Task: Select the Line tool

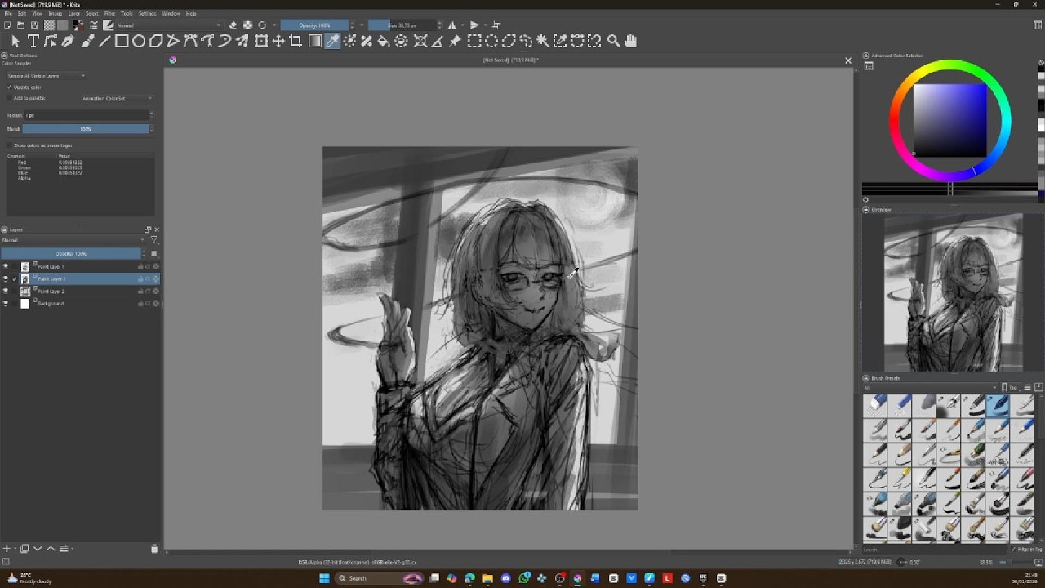Action: point(104,41)
